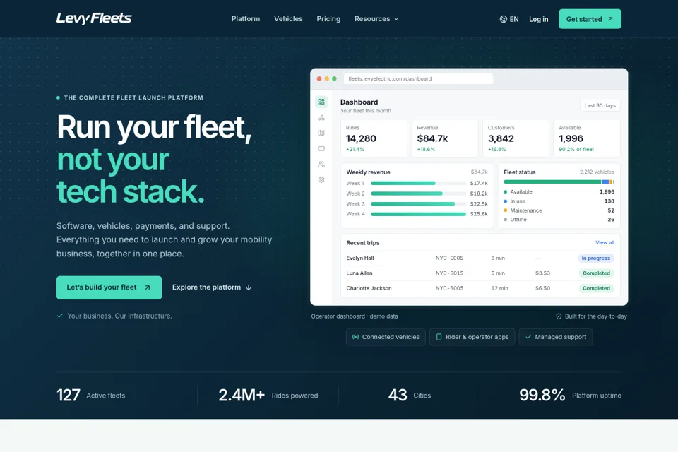
Task: Click the shield icon beside Built for the day-to-day
Action: (559, 316)
